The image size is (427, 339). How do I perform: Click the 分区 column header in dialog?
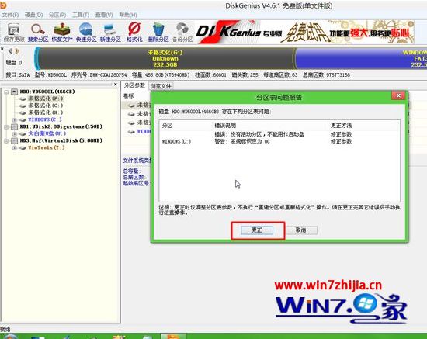167,126
